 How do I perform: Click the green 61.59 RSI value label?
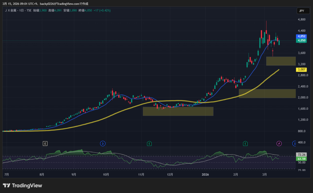(x=301, y=159)
